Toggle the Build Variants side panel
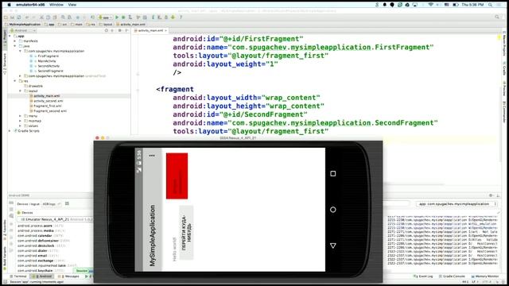 click(x=5, y=258)
